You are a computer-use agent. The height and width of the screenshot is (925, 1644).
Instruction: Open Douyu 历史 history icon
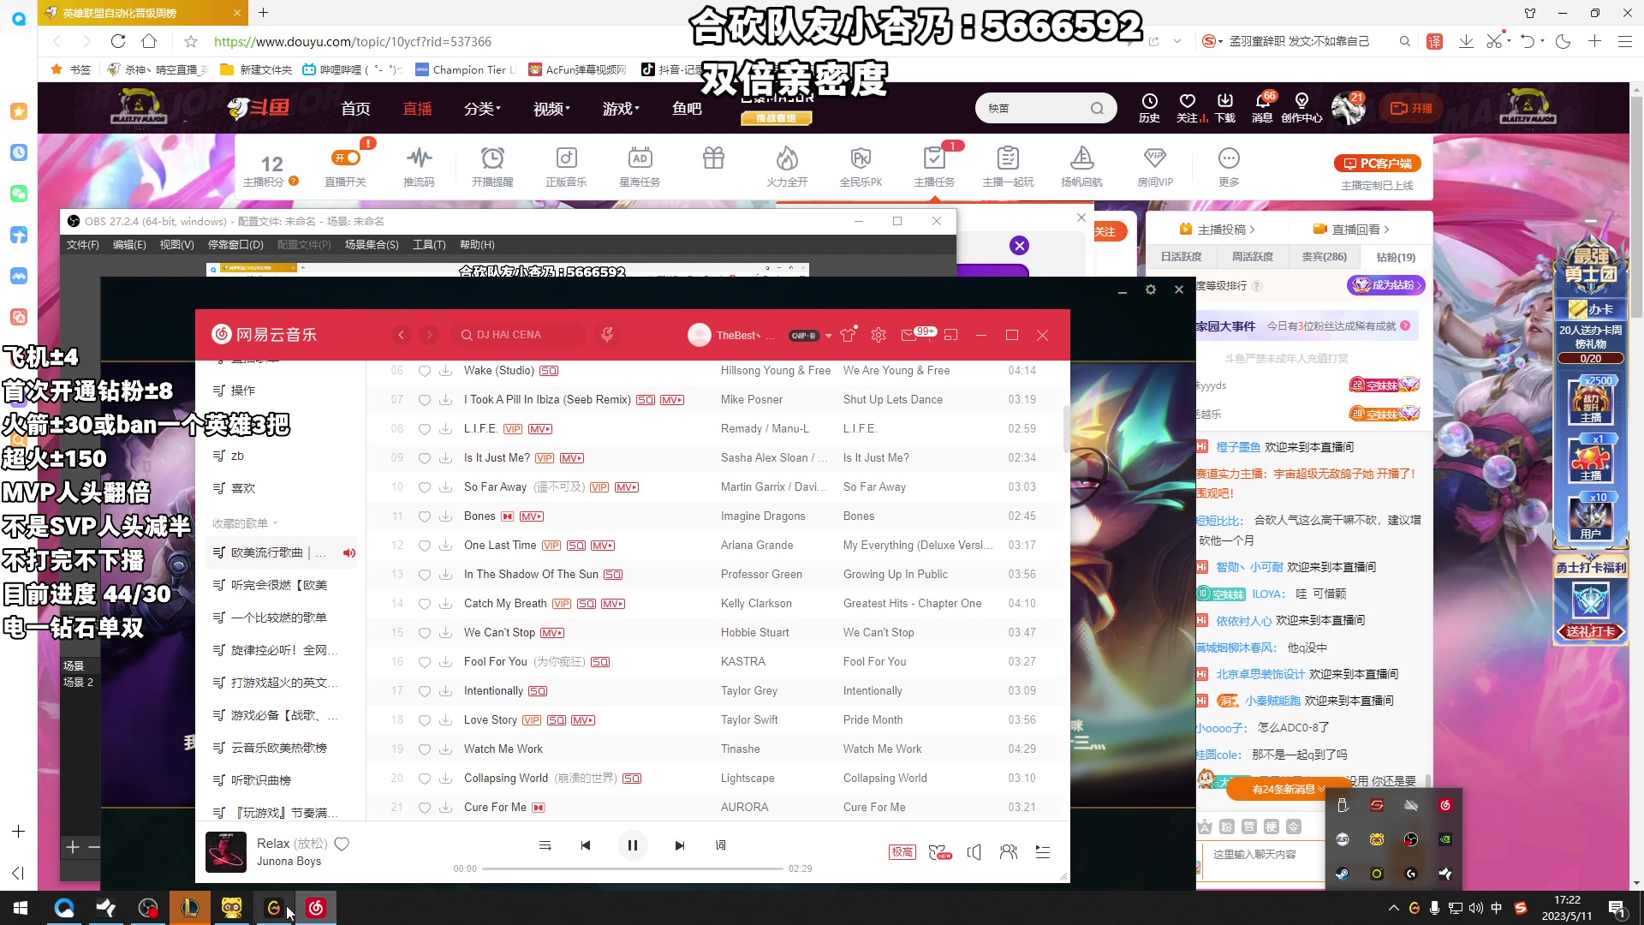[x=1149, y=108]
